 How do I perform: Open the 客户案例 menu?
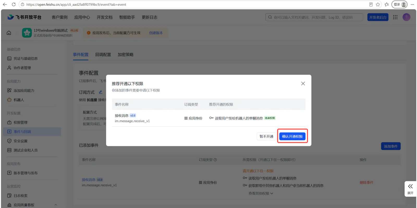point(60,17)
